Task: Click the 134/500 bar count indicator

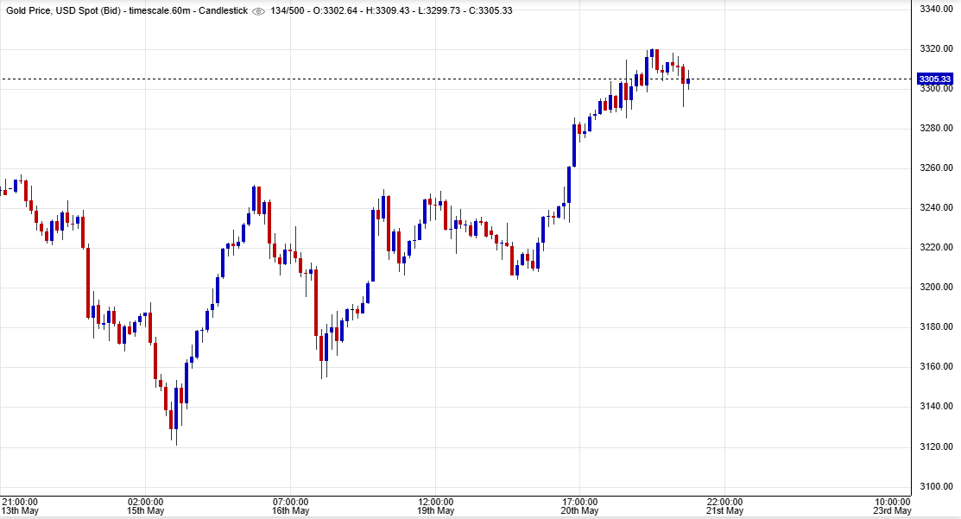Action: (x=289, y=11)
